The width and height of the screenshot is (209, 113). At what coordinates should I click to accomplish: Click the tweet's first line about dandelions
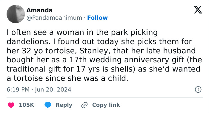click(82, 32)
